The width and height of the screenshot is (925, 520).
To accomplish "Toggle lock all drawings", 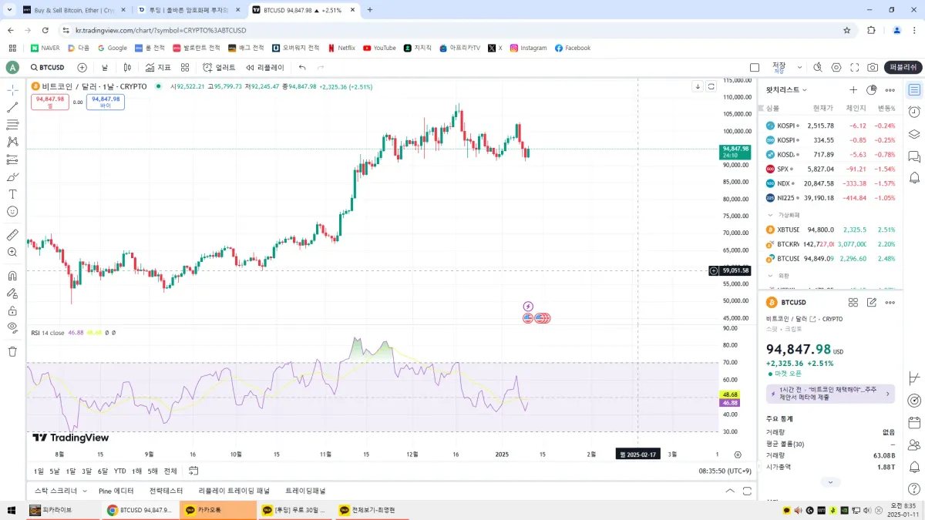I will pyautogui.click(x=12, y=310).
